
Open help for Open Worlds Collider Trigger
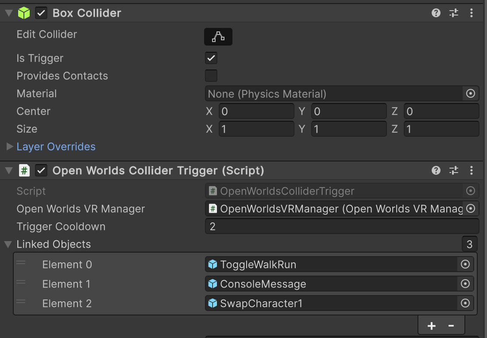coord(436,170)
